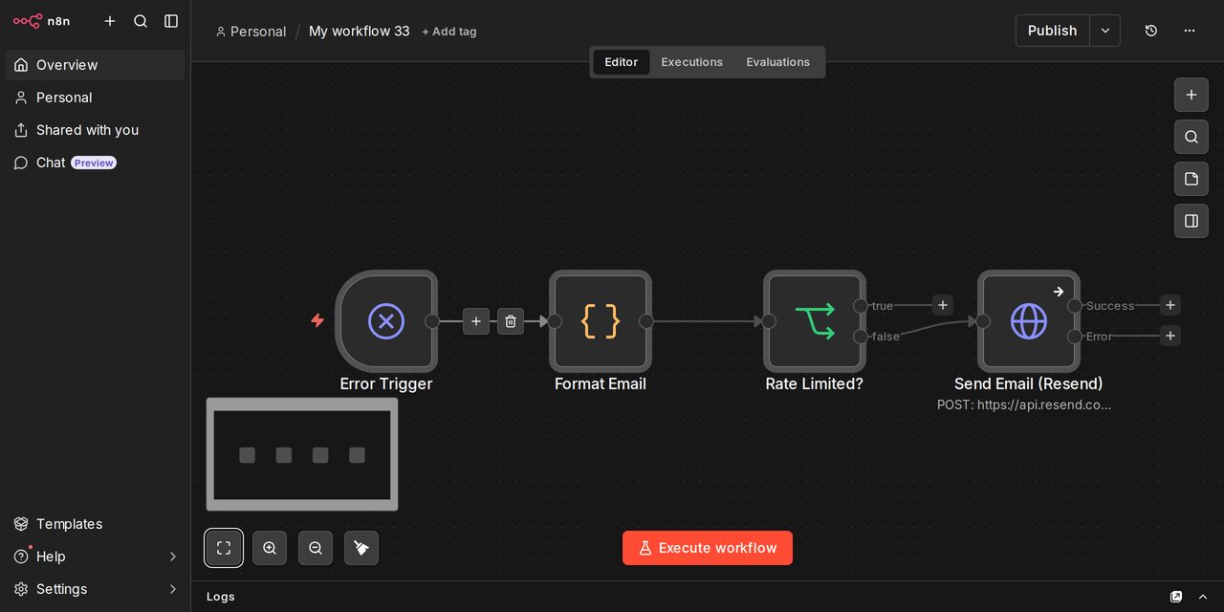Click the canvas minimap thumbnail
1224x612 pixels.
click(x=302, y=454)
